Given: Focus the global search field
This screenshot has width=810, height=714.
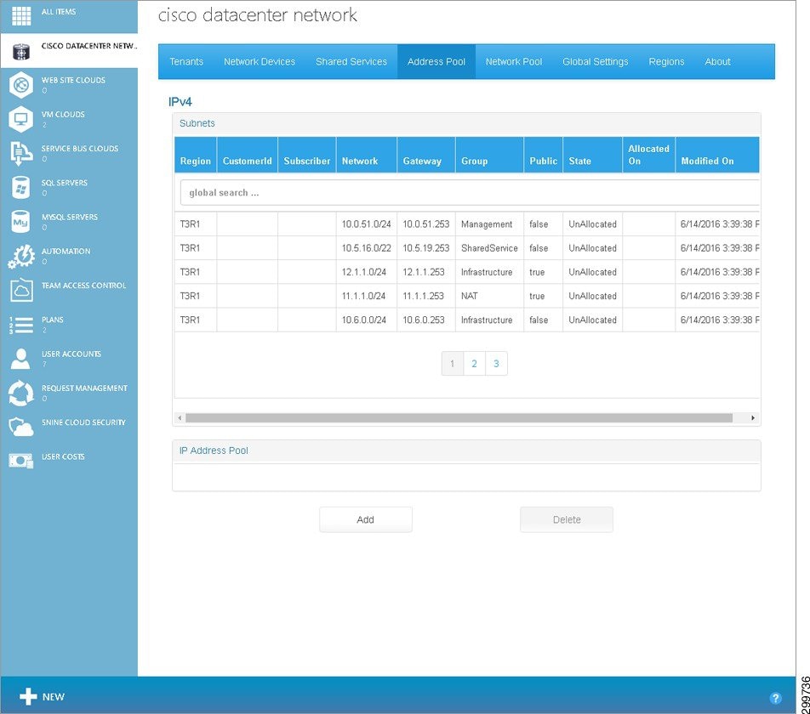Looking at the screenshot, I should [470, 192].
